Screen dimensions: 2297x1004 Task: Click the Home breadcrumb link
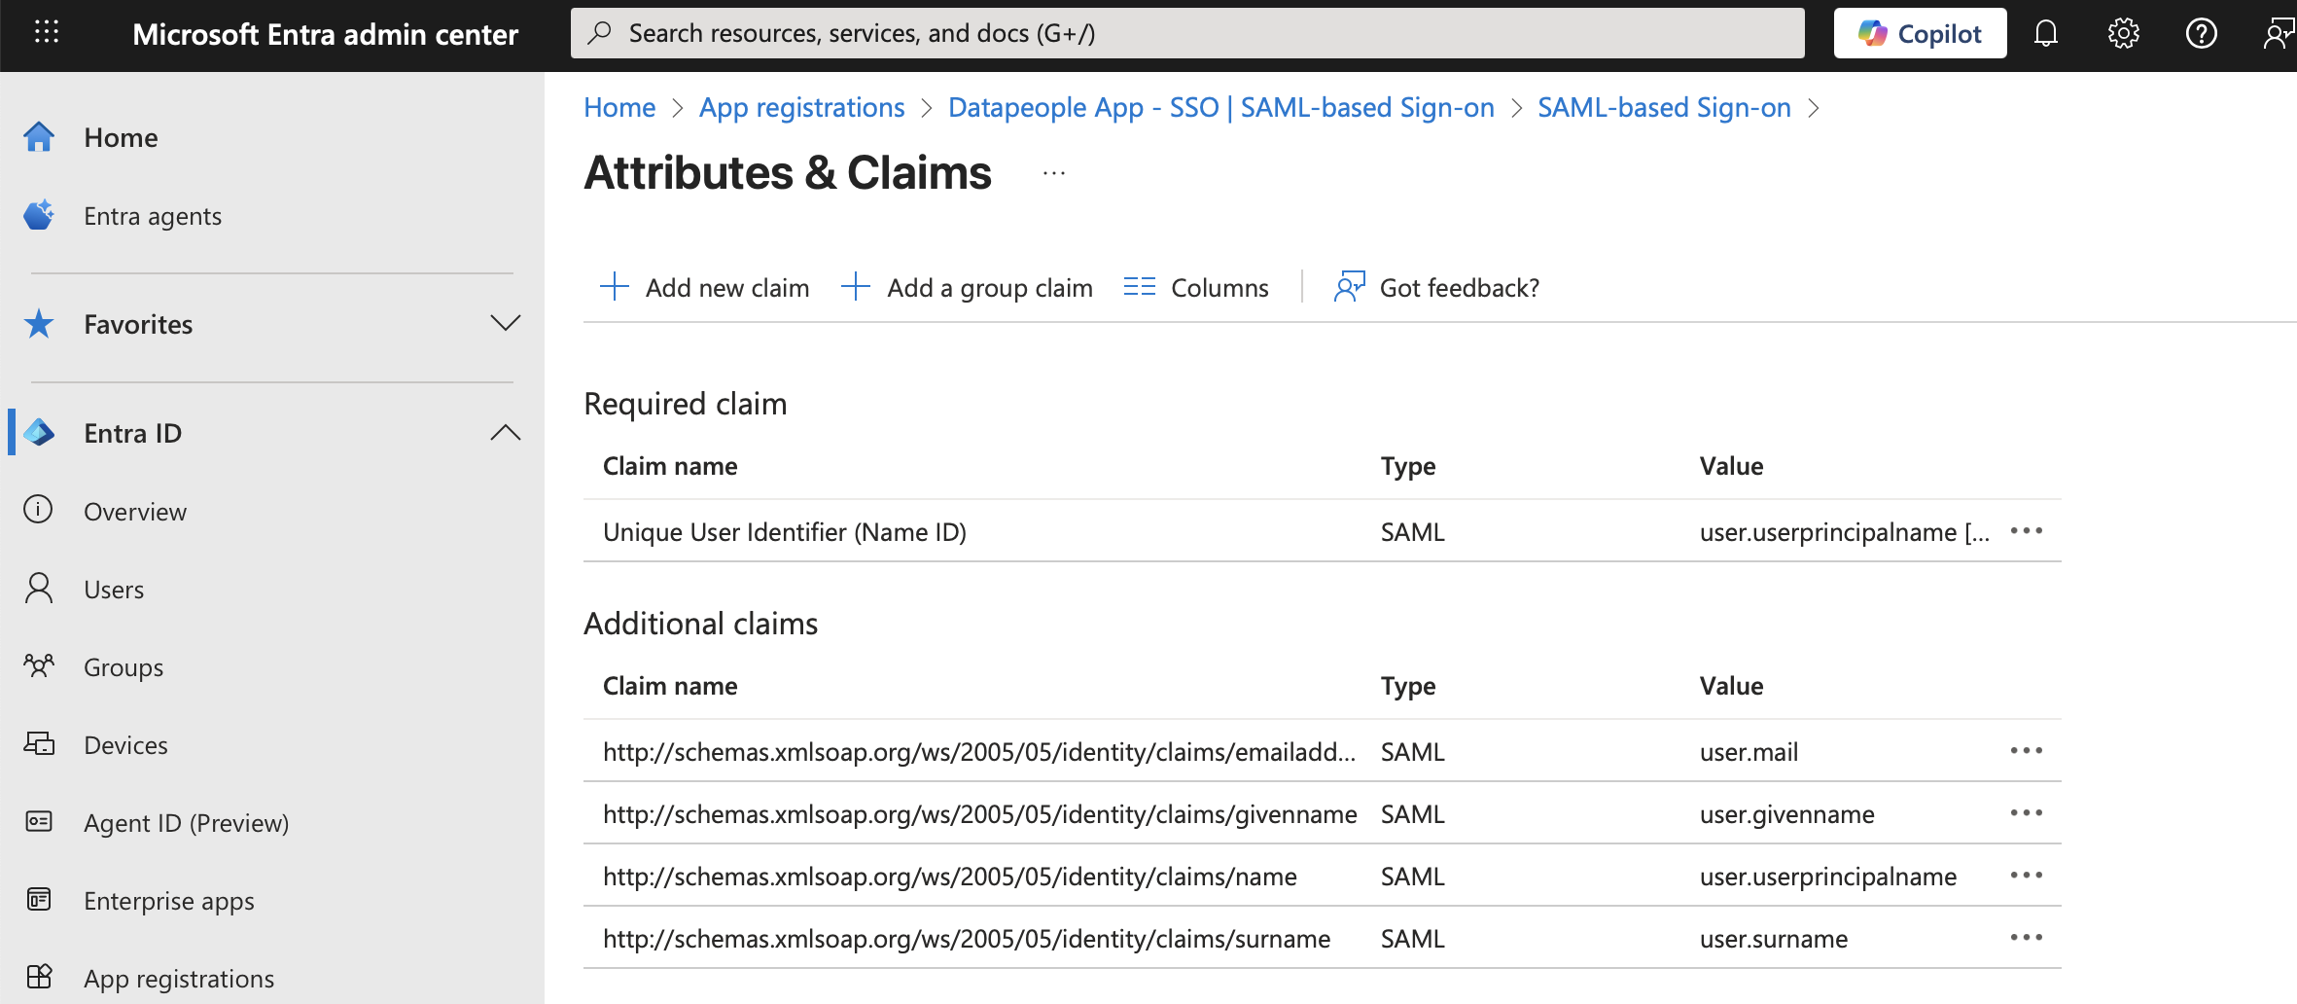pyautogui.click(x=619, y=107)
